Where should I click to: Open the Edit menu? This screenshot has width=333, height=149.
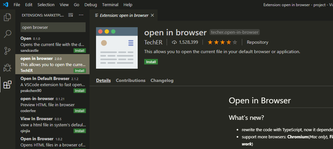[29, 5]
